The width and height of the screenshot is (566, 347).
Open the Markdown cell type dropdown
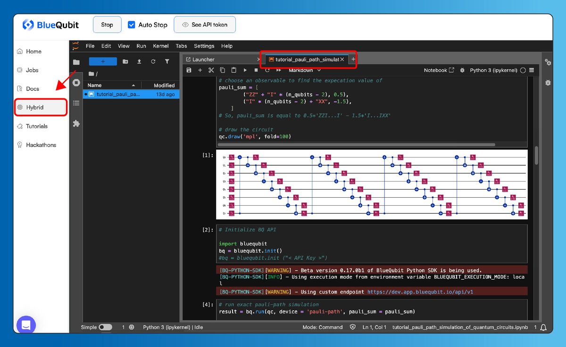[x=303, y=70]
